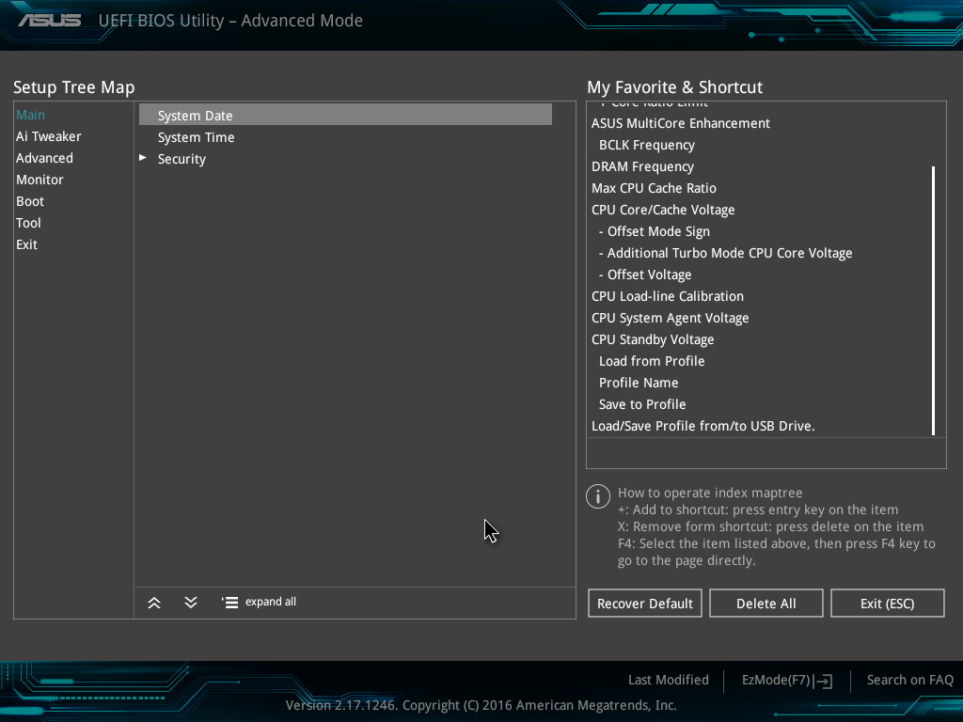Click the UEFI BIOS Utility title text
The height and width of the screenshot is (722, 963).
point(230,21)
